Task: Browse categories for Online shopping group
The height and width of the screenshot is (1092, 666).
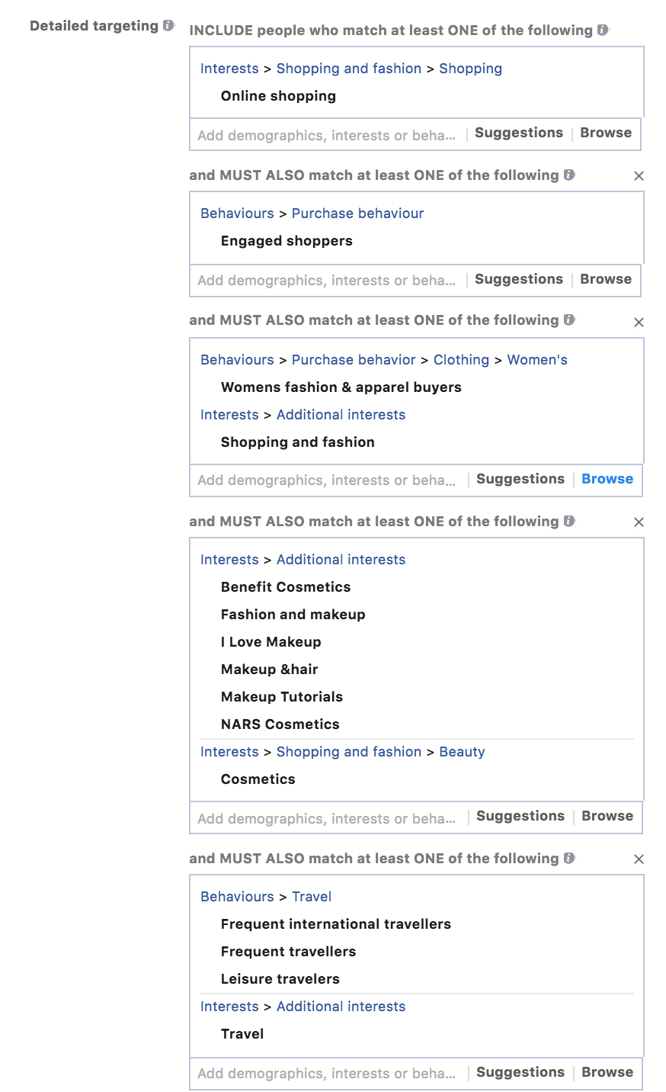Action: 606,133
